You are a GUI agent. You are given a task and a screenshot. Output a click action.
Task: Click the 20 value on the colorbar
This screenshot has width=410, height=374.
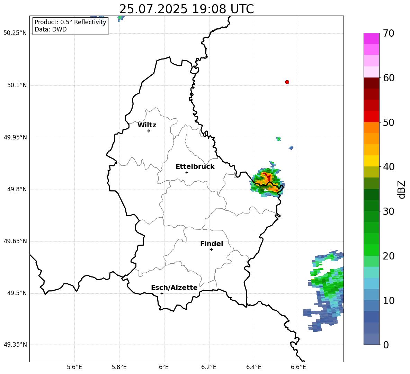click(389, 256)
